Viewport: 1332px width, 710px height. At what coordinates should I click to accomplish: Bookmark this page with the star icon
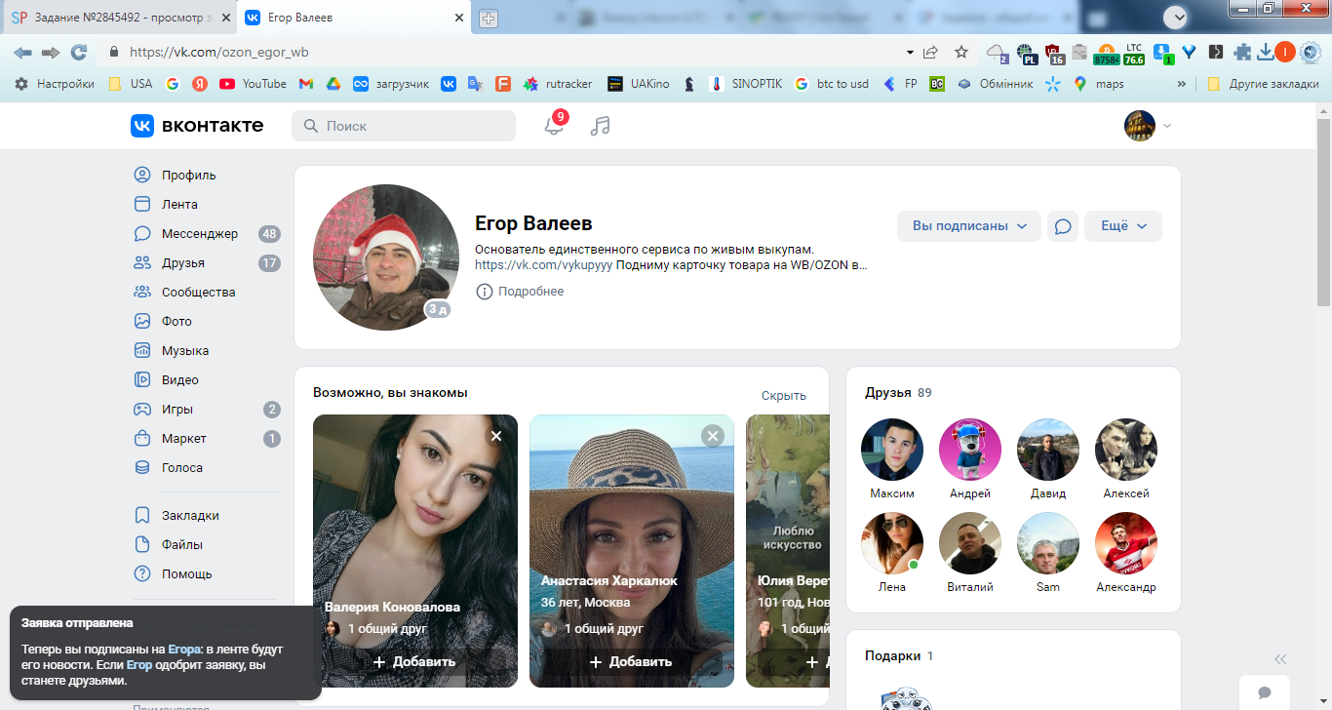(x=961, y=52)
